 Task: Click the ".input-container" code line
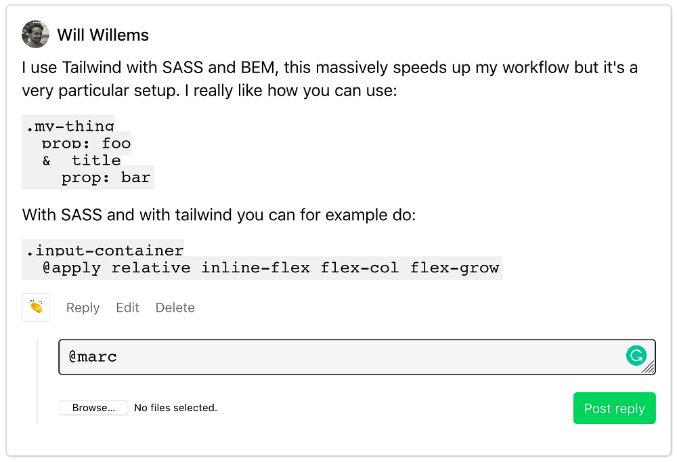coord(105,250)
